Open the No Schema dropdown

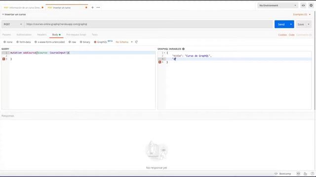[x=124, y=42]
